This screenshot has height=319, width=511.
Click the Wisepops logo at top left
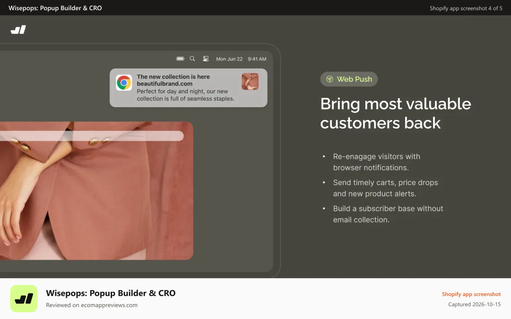[18, 30]
